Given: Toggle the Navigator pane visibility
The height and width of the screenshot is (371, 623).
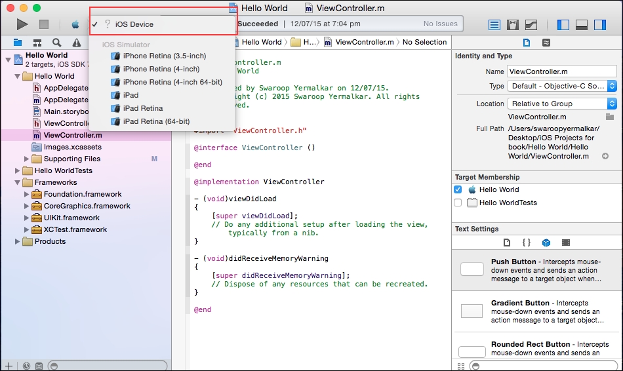Looking at the screenshot, I should 563,25.
